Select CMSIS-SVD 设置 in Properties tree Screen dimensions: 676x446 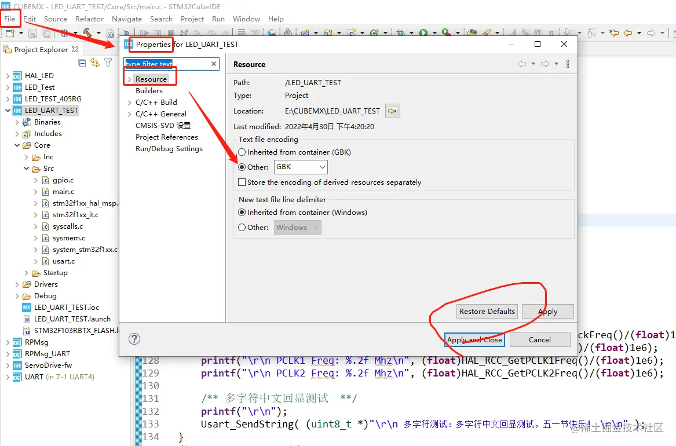163,125
